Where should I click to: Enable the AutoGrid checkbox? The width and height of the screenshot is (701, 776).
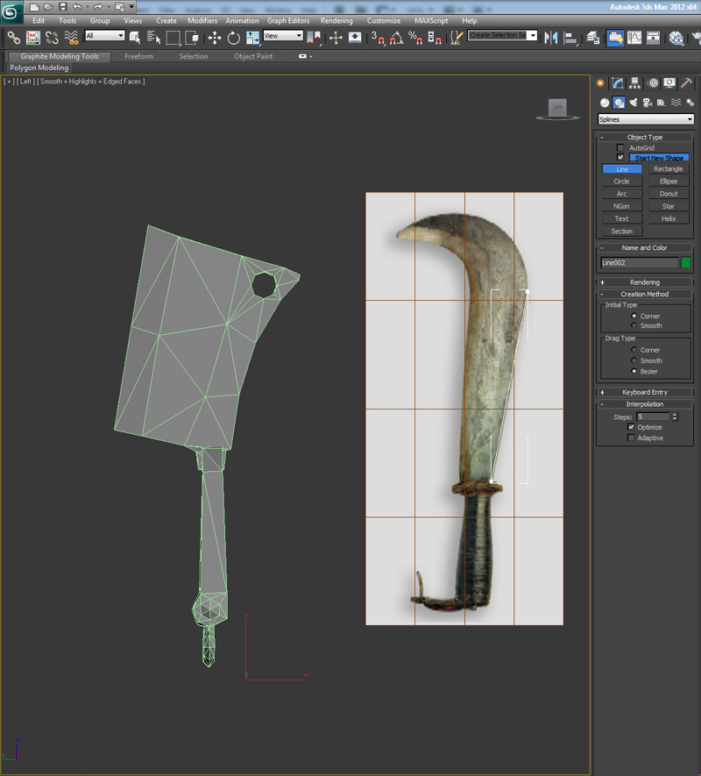coord(620,147)
